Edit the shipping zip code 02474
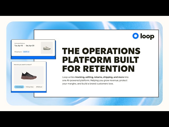 (x=26, y=52)
